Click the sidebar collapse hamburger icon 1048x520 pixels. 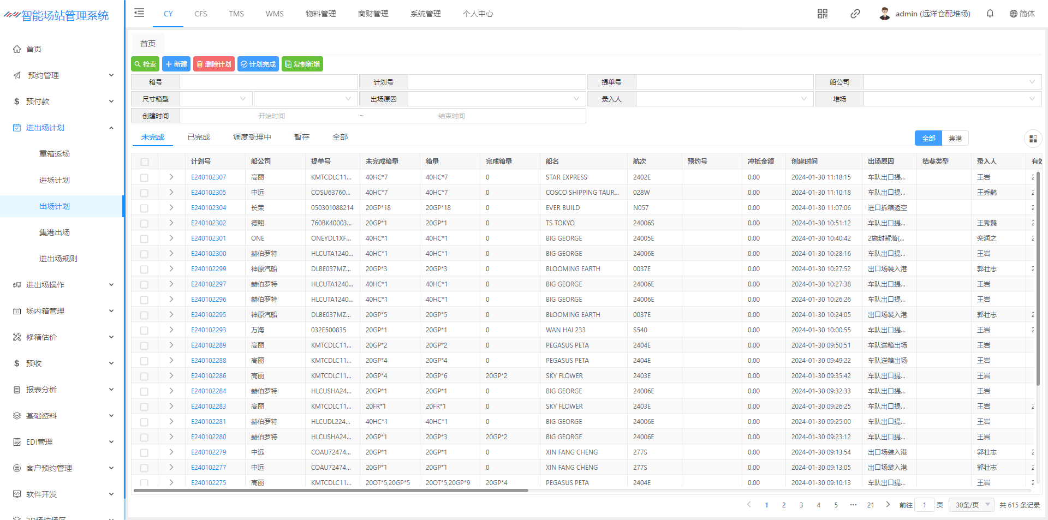[139, 13]
